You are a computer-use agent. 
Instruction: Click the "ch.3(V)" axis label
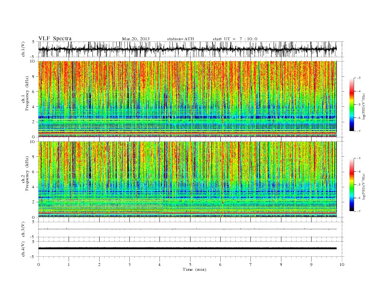pos(23,230)
